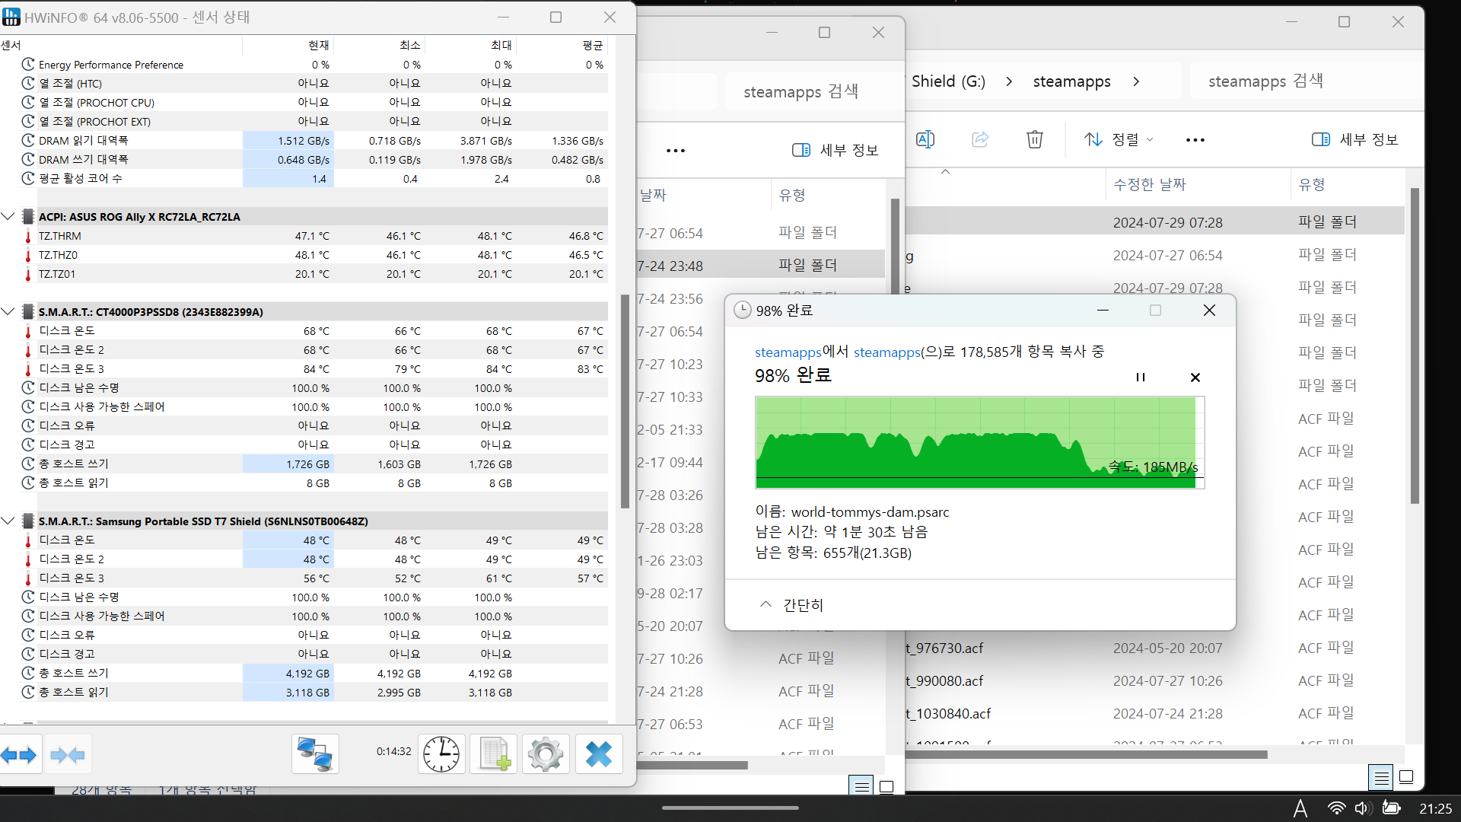Viewport: 1461px width, 822px height.
Task: Toggle details pane in right Explorer
Action: 1354,139
